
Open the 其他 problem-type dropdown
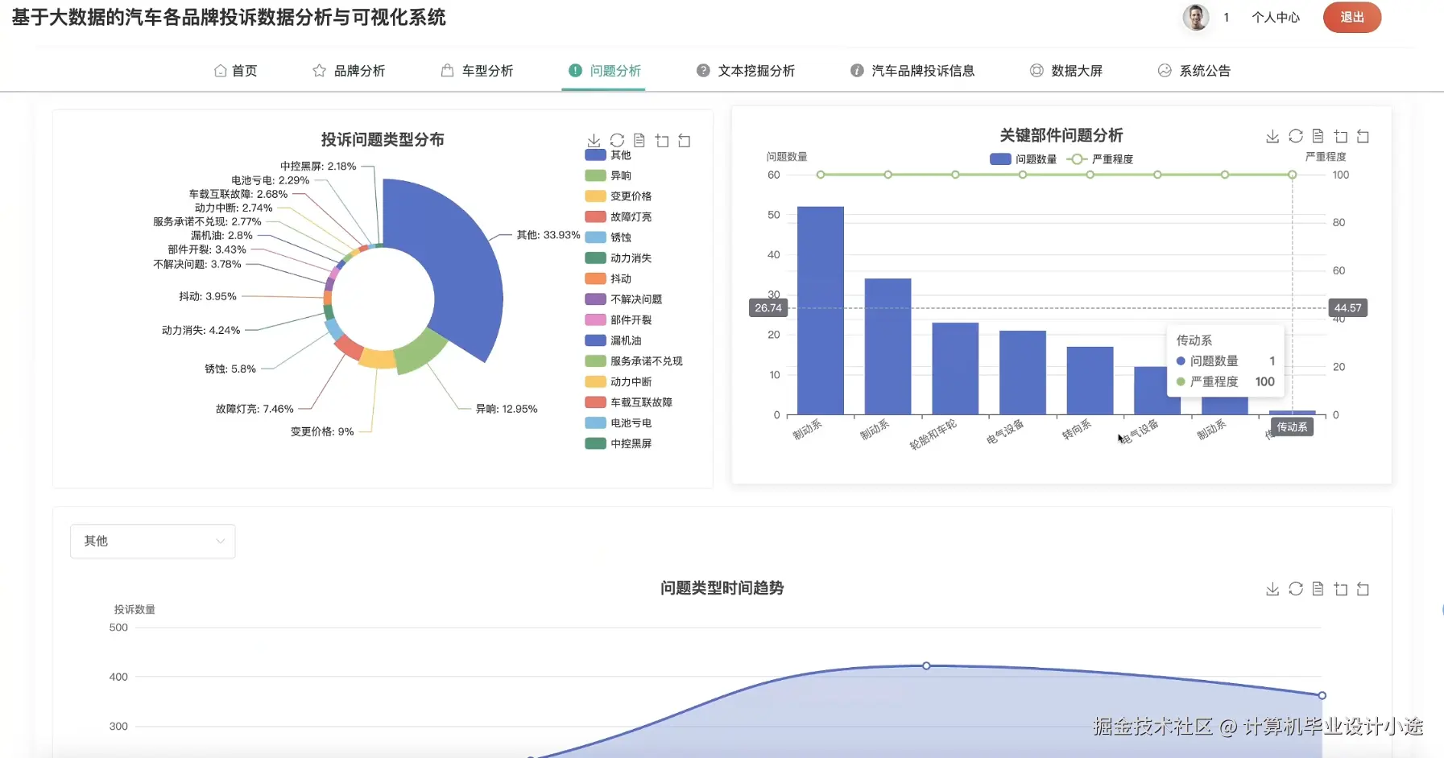152,541
